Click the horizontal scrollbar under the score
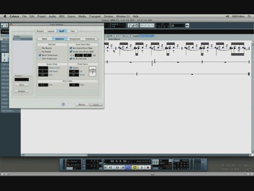254x191 pixels. point(56,155)
